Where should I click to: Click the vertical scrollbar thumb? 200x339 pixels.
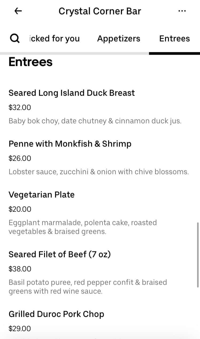(198, 254)
